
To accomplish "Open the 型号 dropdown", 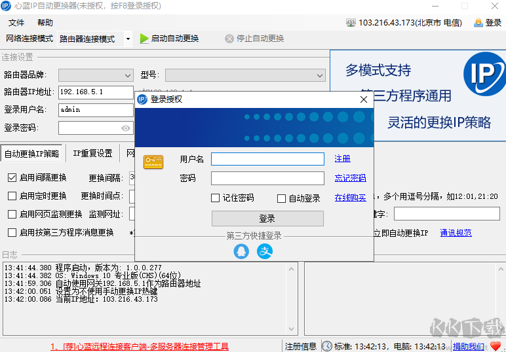I will point(245,75).
